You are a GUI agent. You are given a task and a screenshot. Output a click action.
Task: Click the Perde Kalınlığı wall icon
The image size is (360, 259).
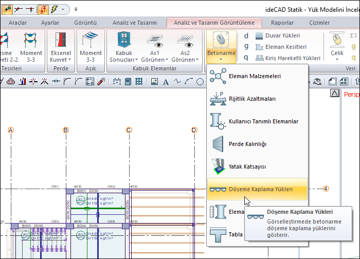pyautogui.click(x=218, y=144)
